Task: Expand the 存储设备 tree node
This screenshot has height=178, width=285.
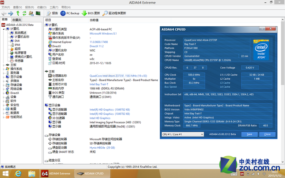Action: [4, 85]
